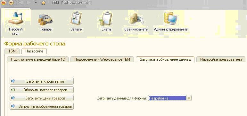247x116 pixels.
Task: Go forward with the right arrow button
Action: [29, 3]
